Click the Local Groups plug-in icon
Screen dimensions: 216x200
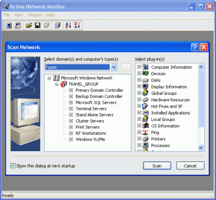[145, 119]
